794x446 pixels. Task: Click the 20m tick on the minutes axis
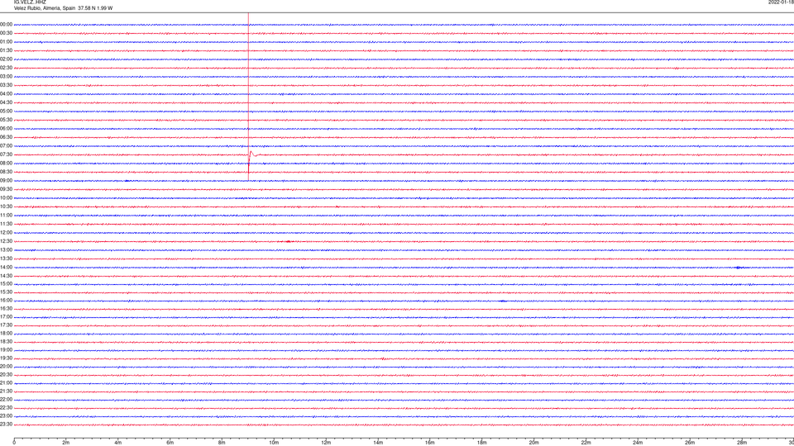[533, 443]
